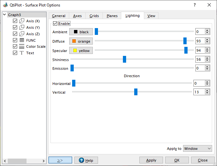The width and height of the screenshot is (217, 166).
Task: Collapse the Graph3 tree node
Action: [x=4, y=15]
